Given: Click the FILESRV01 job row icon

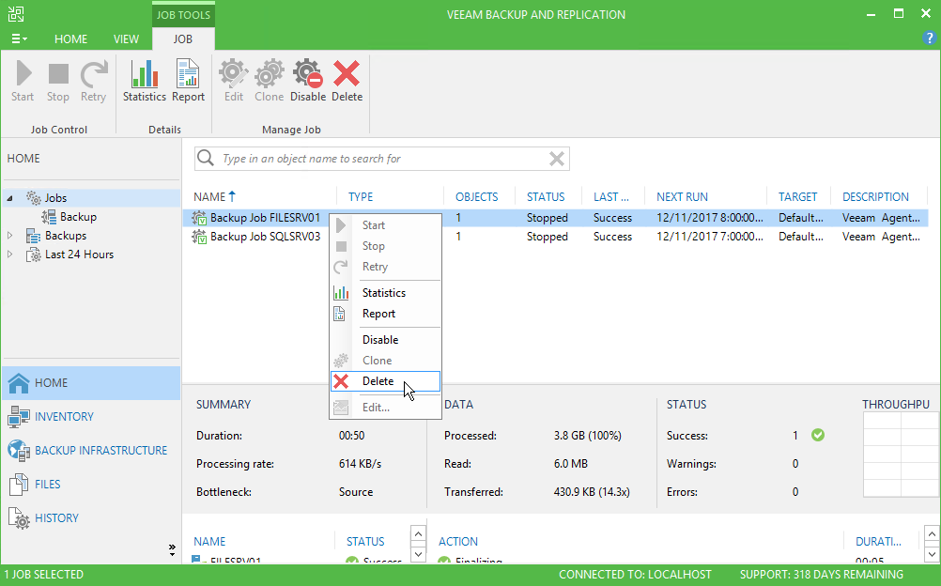Looking at the screenshot, I should (199, 218).
